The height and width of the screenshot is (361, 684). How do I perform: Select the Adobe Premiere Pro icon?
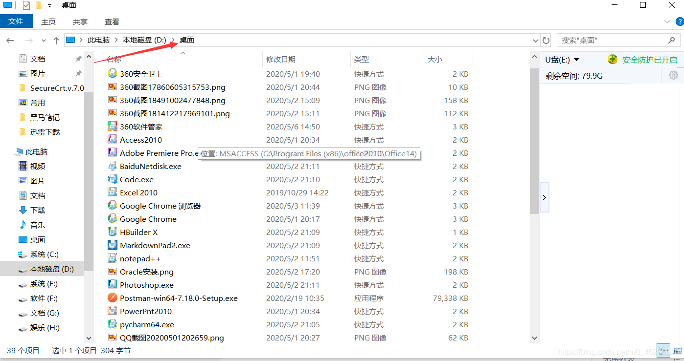pos(113,153)
